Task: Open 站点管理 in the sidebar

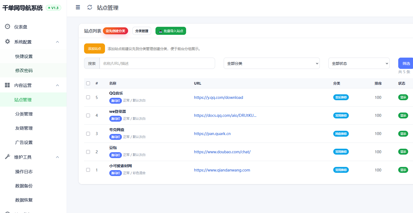Action: [33, 100]
